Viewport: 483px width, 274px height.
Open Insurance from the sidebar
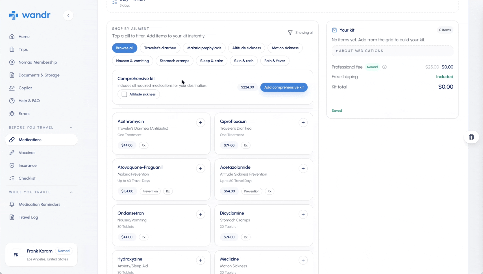pyautogui.click(x=27, y=165)
